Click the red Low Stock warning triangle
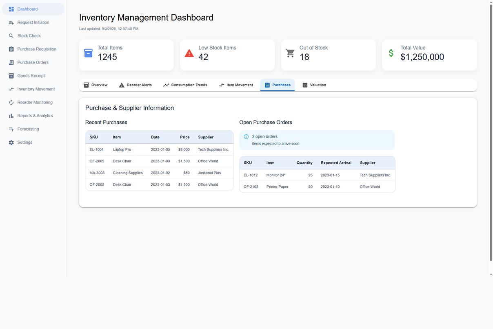This screenshot has width=493, height=329. [189, 53]
